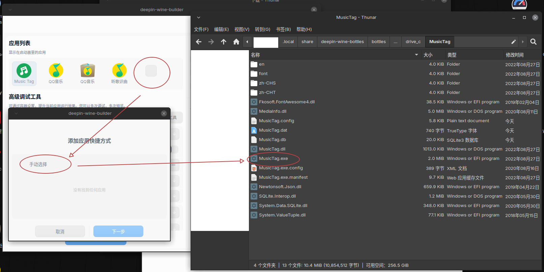Sort files by the 名称 column arrow
Screen dimensions: 544x272
[416, 55]
